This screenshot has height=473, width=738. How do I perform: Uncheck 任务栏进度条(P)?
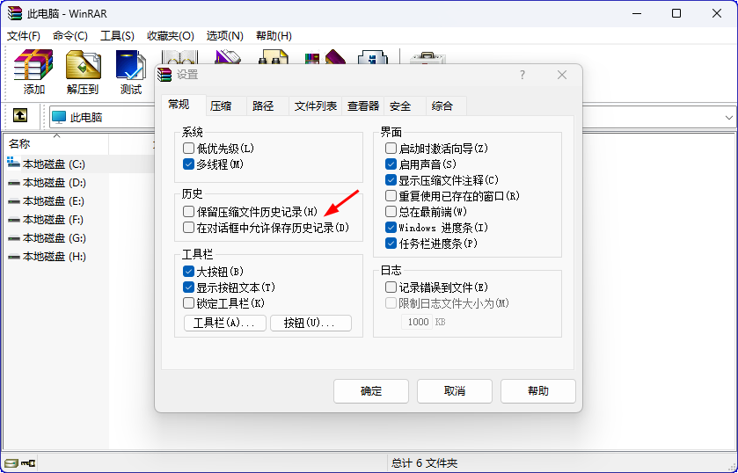391,244
